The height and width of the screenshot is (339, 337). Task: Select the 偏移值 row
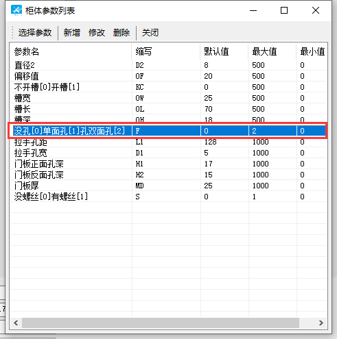pyautogui.click(x=168, y=76)
